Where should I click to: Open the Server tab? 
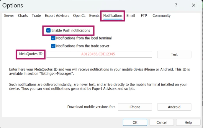coord(9,16)
